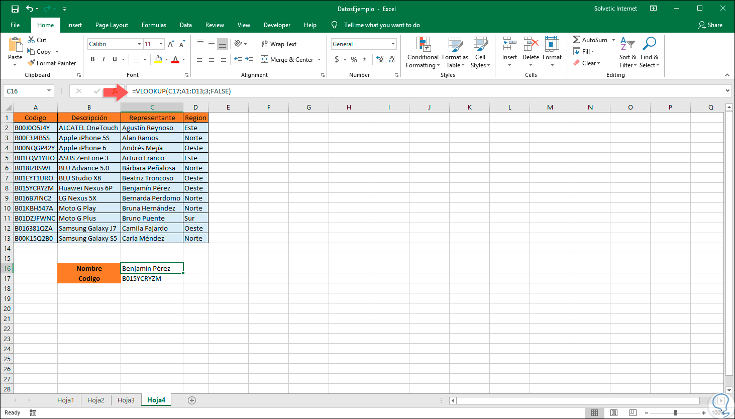Screen dimensions: 735x419
Task: Click the Save icon in title bar
Action: point(15,9)
